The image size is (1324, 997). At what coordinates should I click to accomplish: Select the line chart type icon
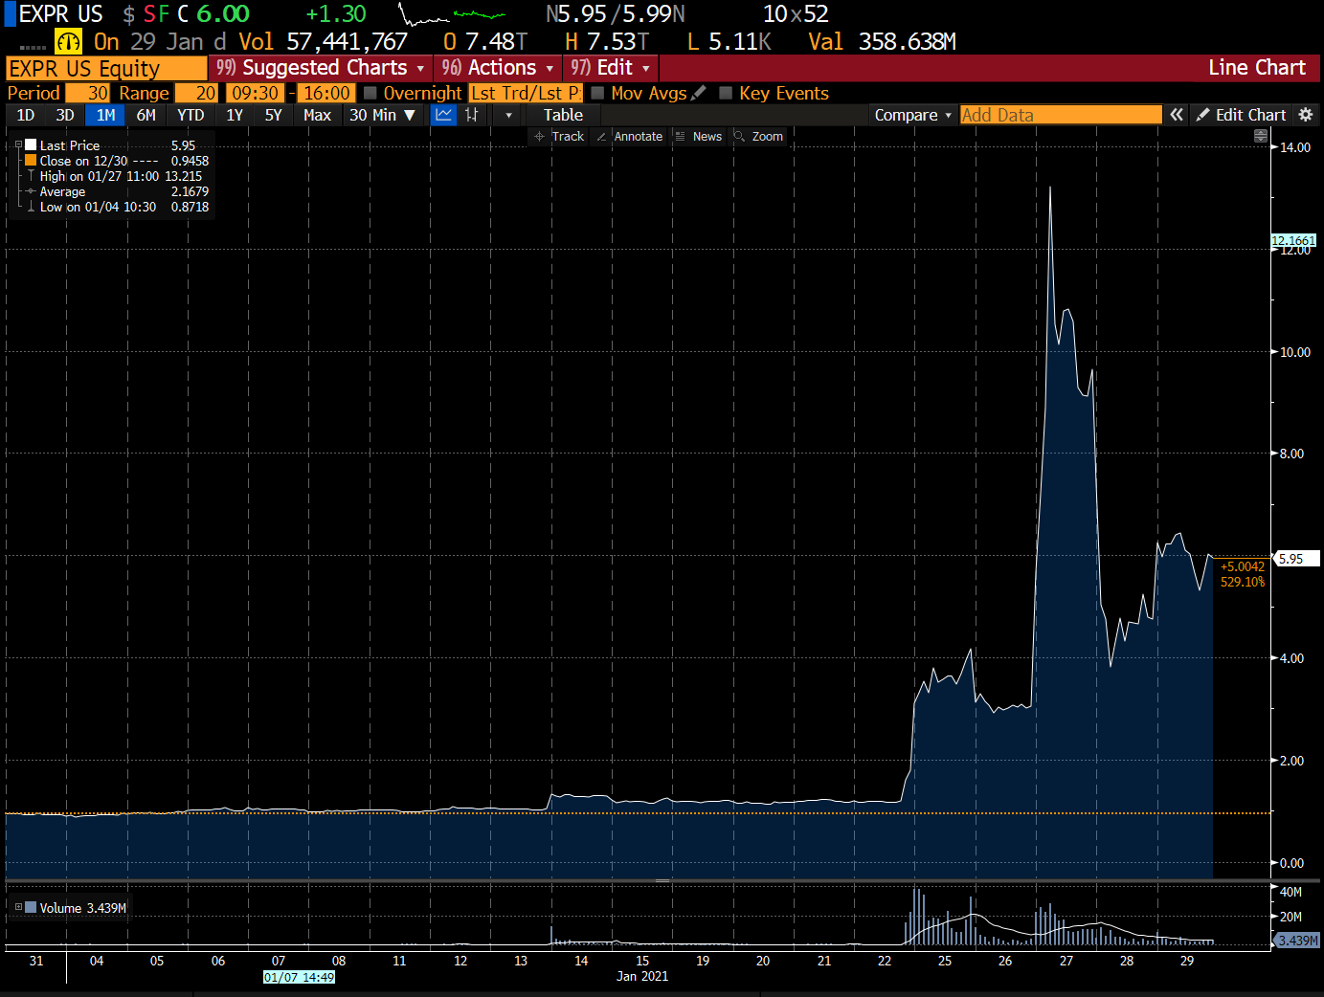(x=443, y=115)
